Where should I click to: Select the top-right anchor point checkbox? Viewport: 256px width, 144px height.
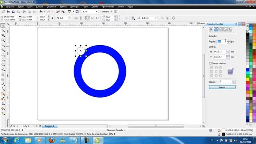tap(220, 68)
